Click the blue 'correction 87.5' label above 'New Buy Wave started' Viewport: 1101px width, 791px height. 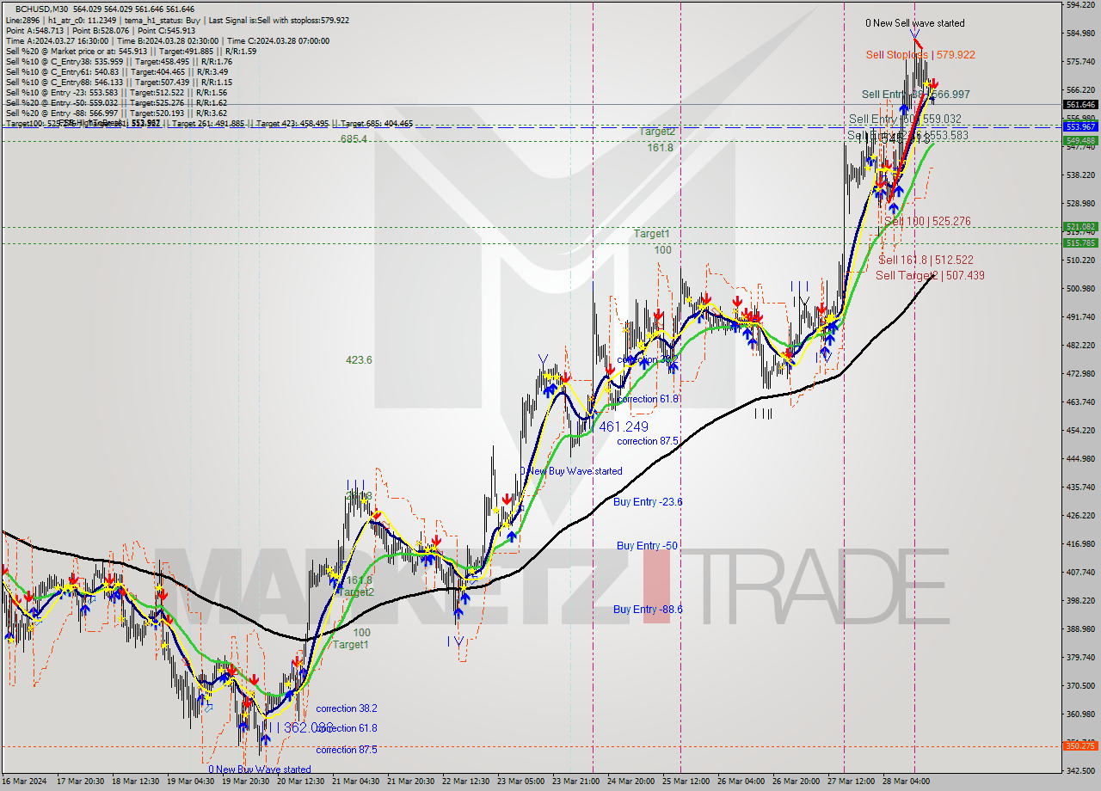click(648, 440)
